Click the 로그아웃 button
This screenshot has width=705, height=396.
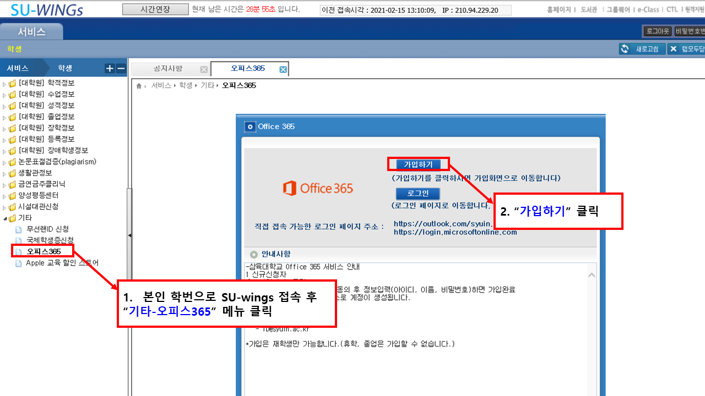click(x=657, y=31)
